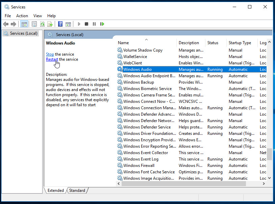Select the Windows Camera Frame Se... service

coord(192,95)
